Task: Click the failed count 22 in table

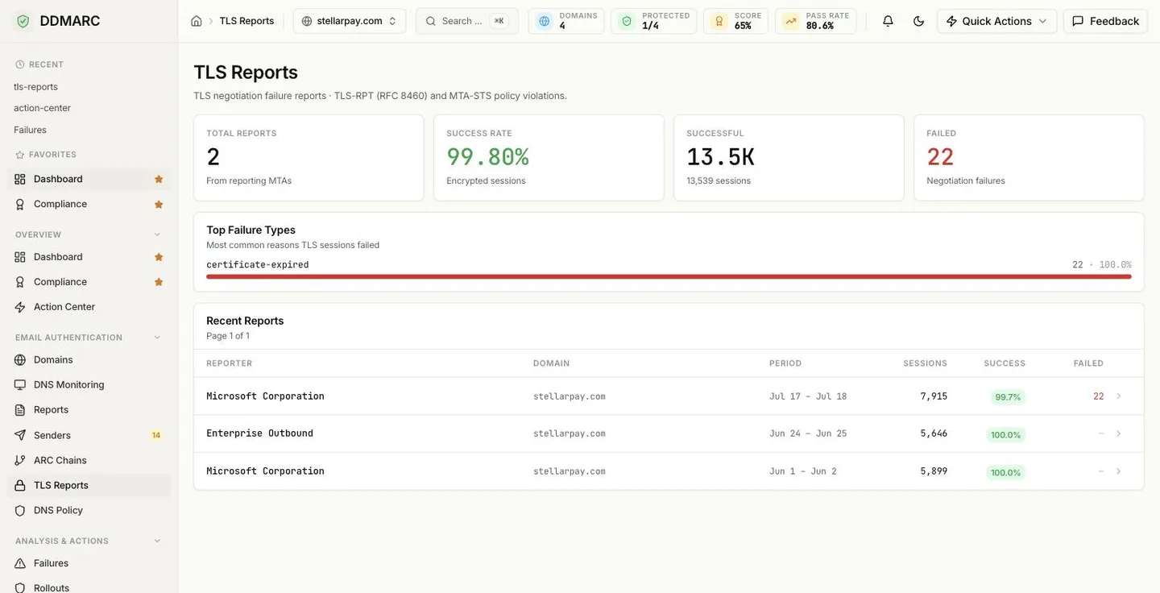Action: [1098, 396]
